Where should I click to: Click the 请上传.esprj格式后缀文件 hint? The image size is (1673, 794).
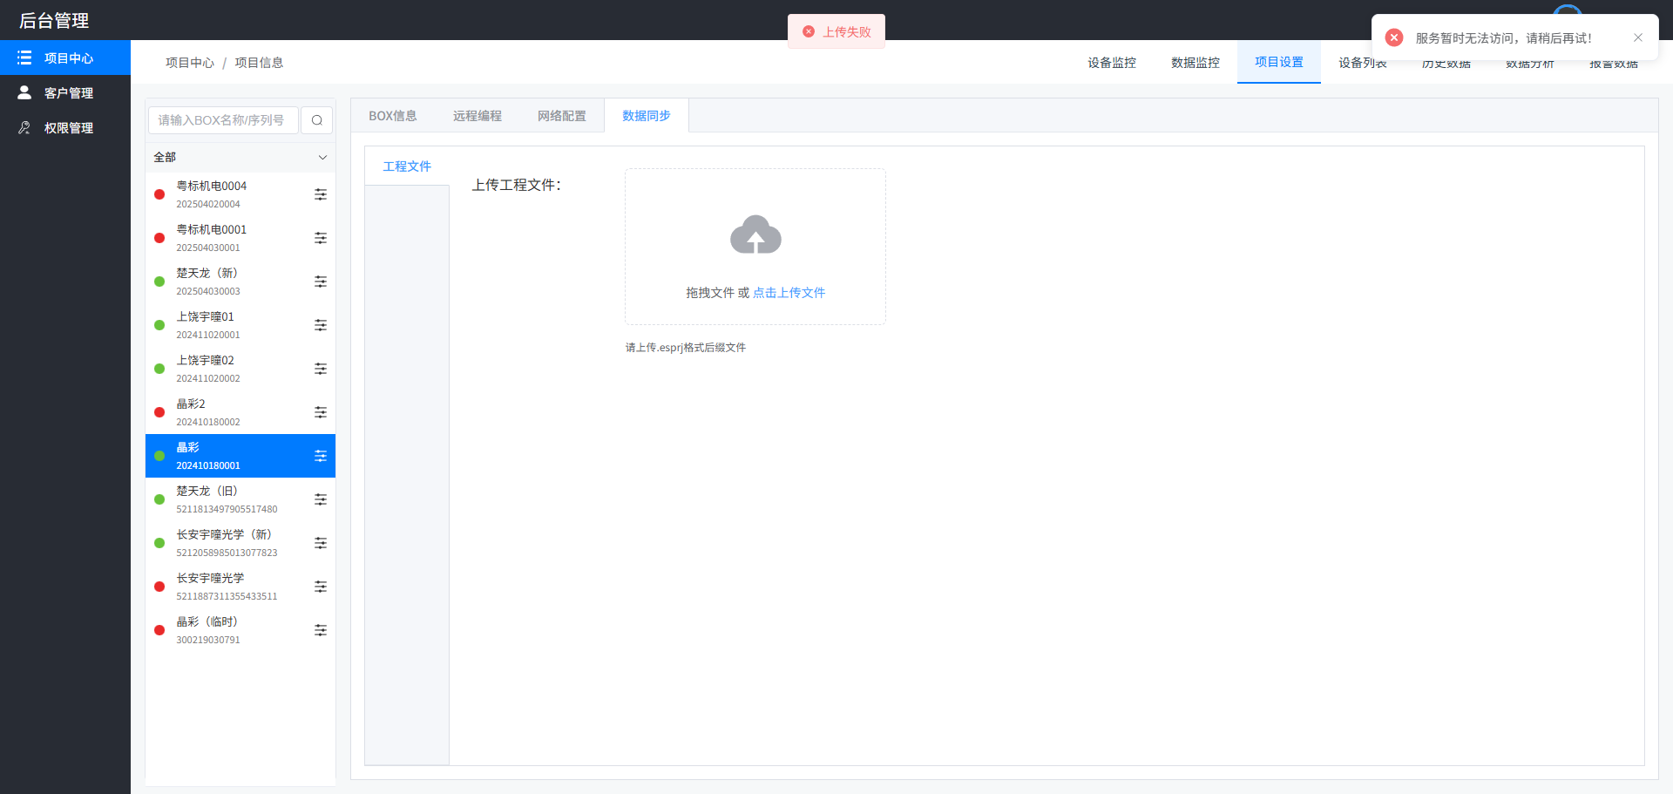(686, 347)
